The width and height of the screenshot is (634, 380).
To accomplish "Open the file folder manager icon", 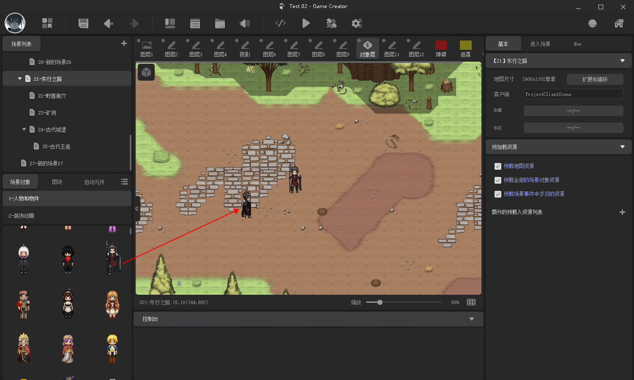I will [220, 23].
